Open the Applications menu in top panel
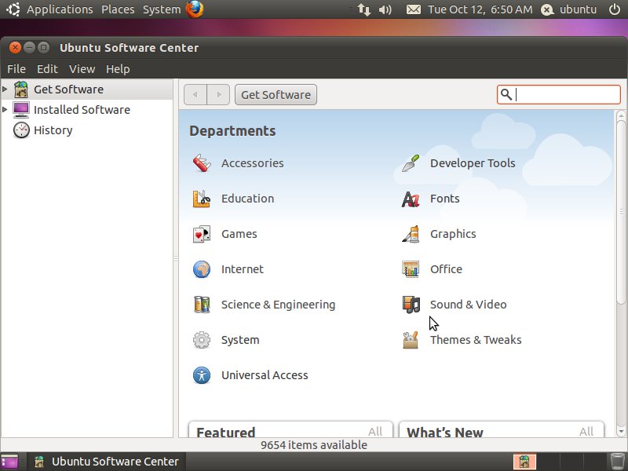Image resolution: width=628 pixels, height=471 pixels. point(60,9)
